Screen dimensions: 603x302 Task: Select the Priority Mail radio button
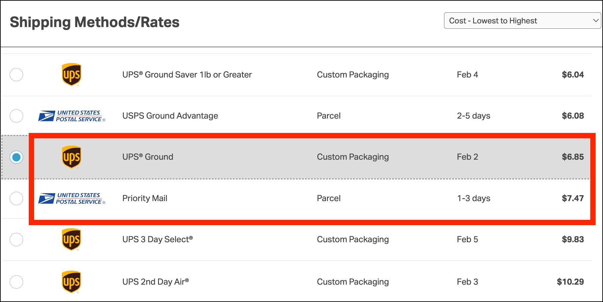16,198
